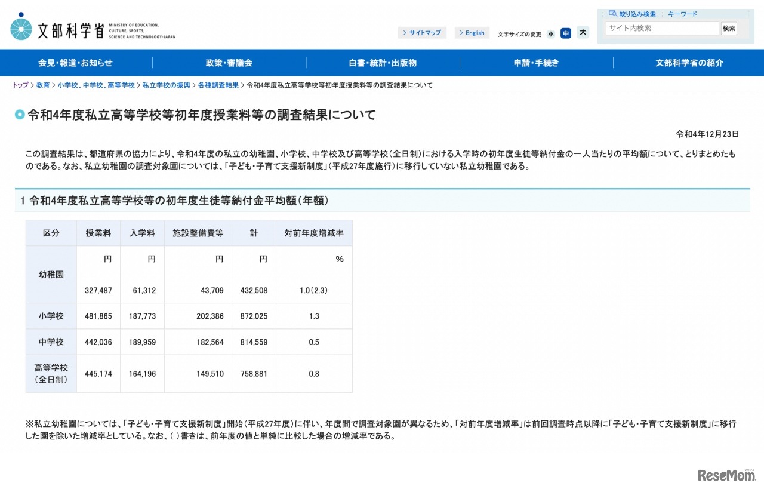This screenshot has width=764, height=489.
Task: Open the 教育 breadcrumb link
Action: pos(42,85)
